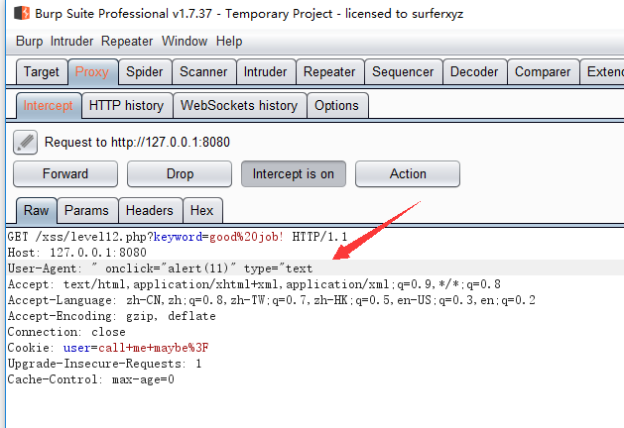Drop the intercepted request
624x428 pixels.
[180, 174]
